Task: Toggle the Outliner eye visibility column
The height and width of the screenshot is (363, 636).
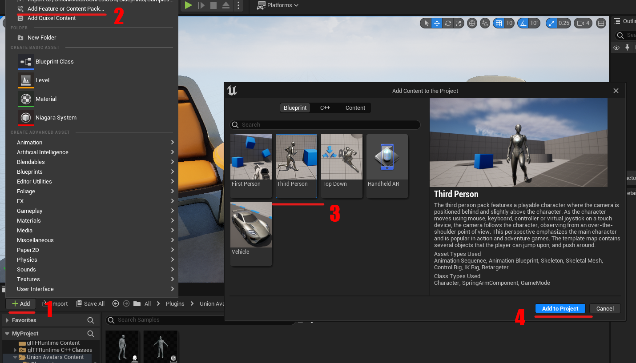Action: (616, 48)
